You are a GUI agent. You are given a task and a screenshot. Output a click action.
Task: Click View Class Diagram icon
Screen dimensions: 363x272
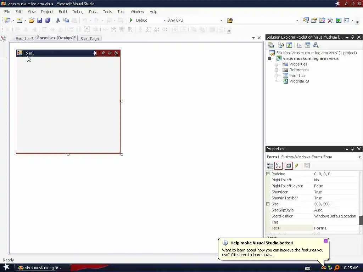[315, 45]
